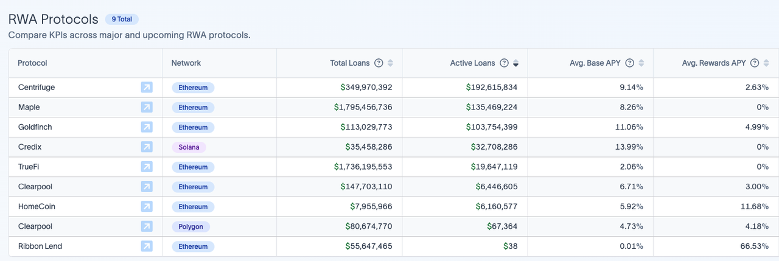Open the Centrifuge external link arrow icon
This screenshot has width=779, height=261.
coord(147,88)
